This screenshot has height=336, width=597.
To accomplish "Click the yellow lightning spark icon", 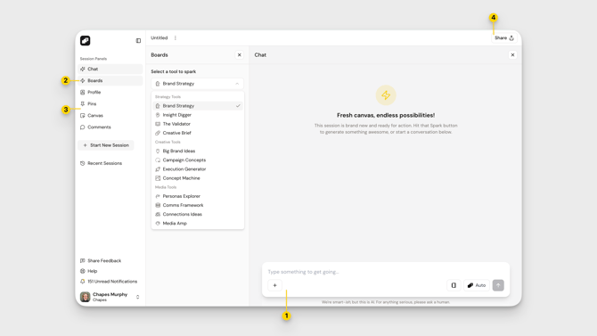I will click(386, 94).
